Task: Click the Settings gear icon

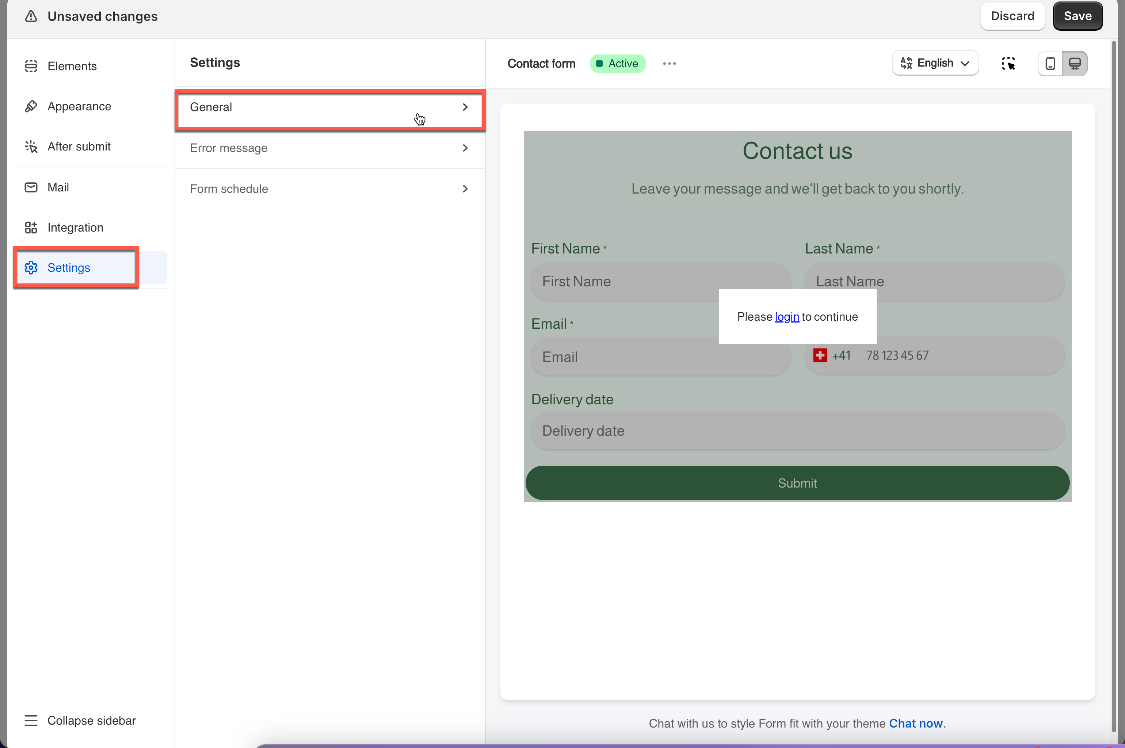Action: point(31,268)
